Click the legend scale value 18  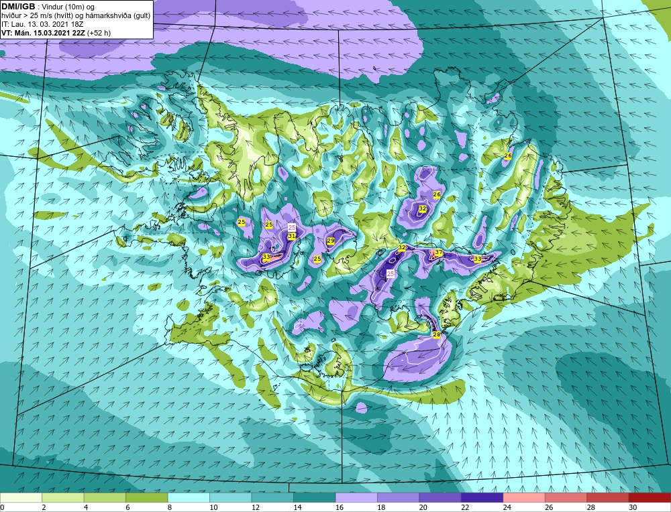381,507
